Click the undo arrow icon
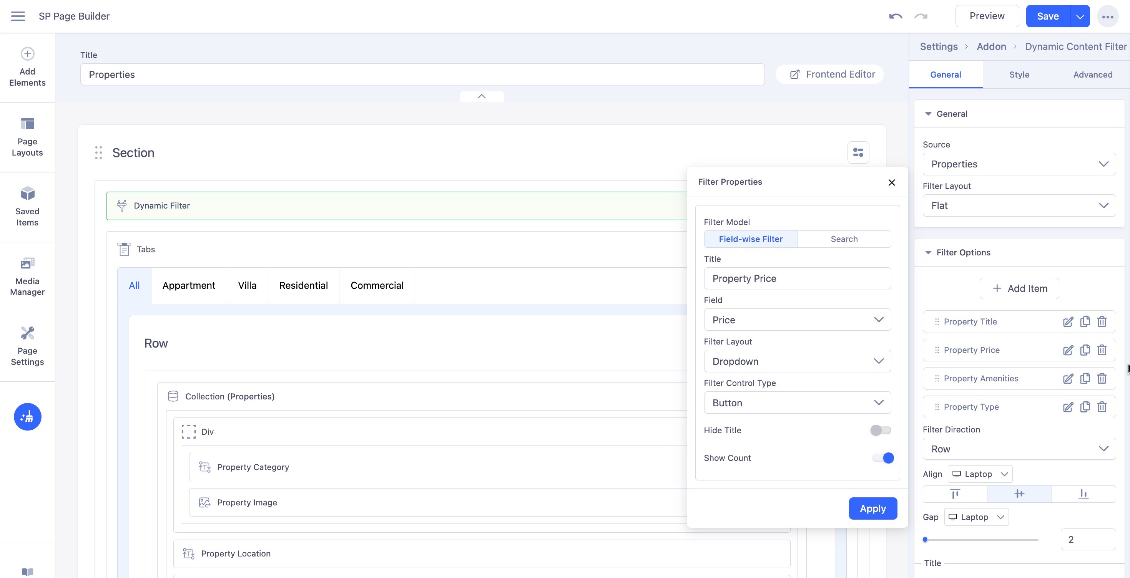 (x=895, y=16)
